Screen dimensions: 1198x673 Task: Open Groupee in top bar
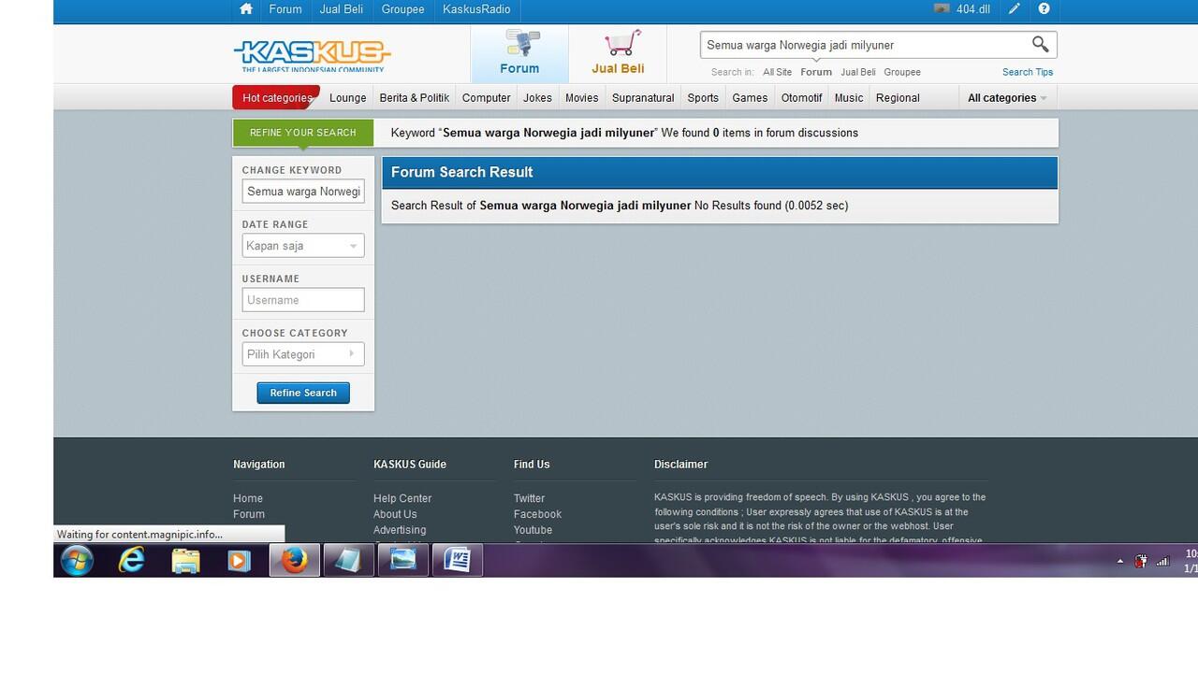(402, 9)
